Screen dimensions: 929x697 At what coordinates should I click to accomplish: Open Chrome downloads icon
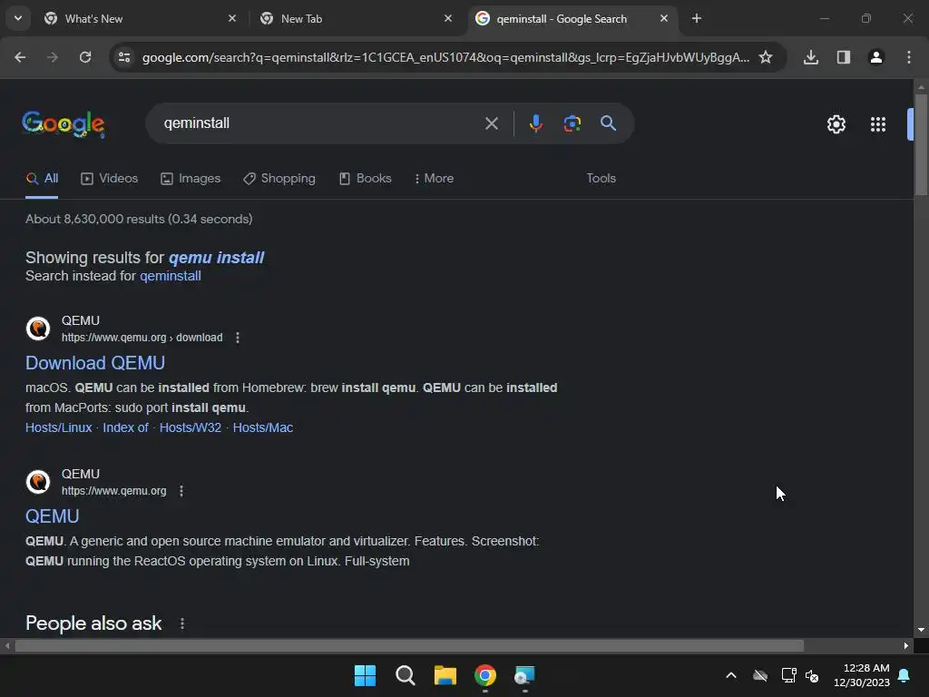pyautogui.click(x=811, y=57)
